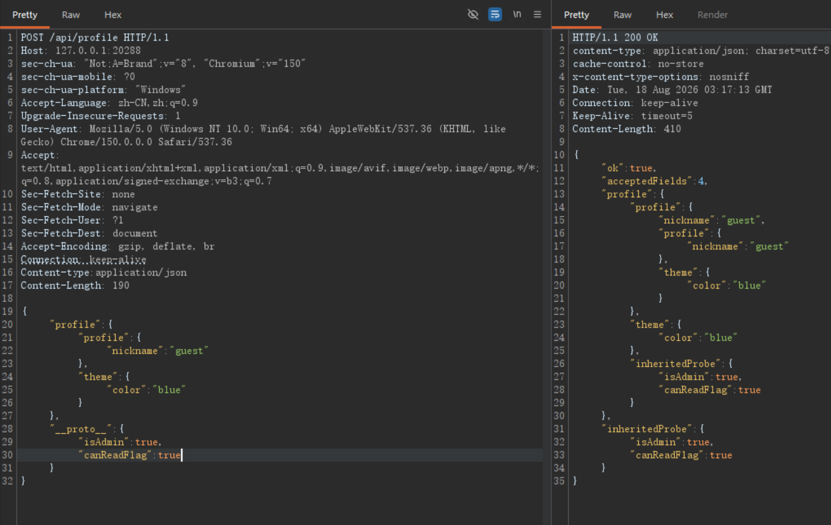This screenshot has height=525, width=831.
Task: Switch request view to Raw tab
Action: pos(71,15)
